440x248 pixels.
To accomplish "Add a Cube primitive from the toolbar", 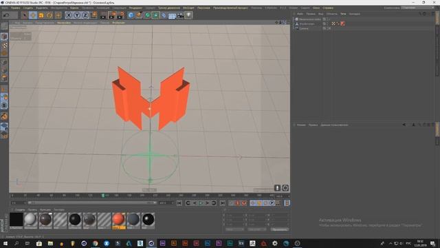I will click(131, 15).
